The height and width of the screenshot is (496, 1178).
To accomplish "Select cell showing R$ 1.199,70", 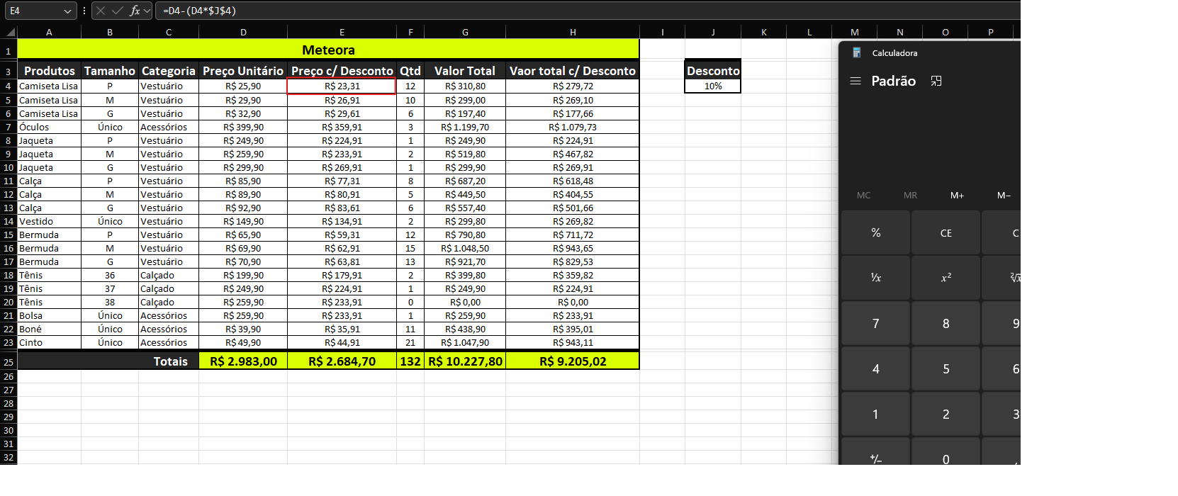I will (465, 128).
